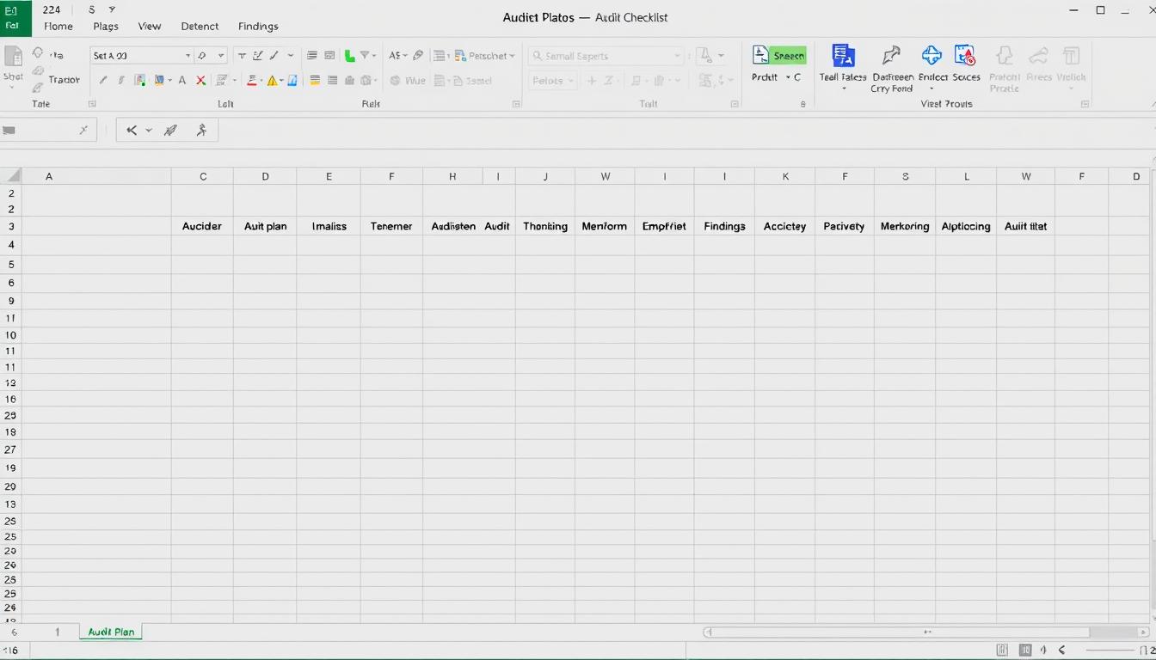Click the red X icon in ribbon
The height and width of the screenshot is (660, 1156).
pos(200,80)
